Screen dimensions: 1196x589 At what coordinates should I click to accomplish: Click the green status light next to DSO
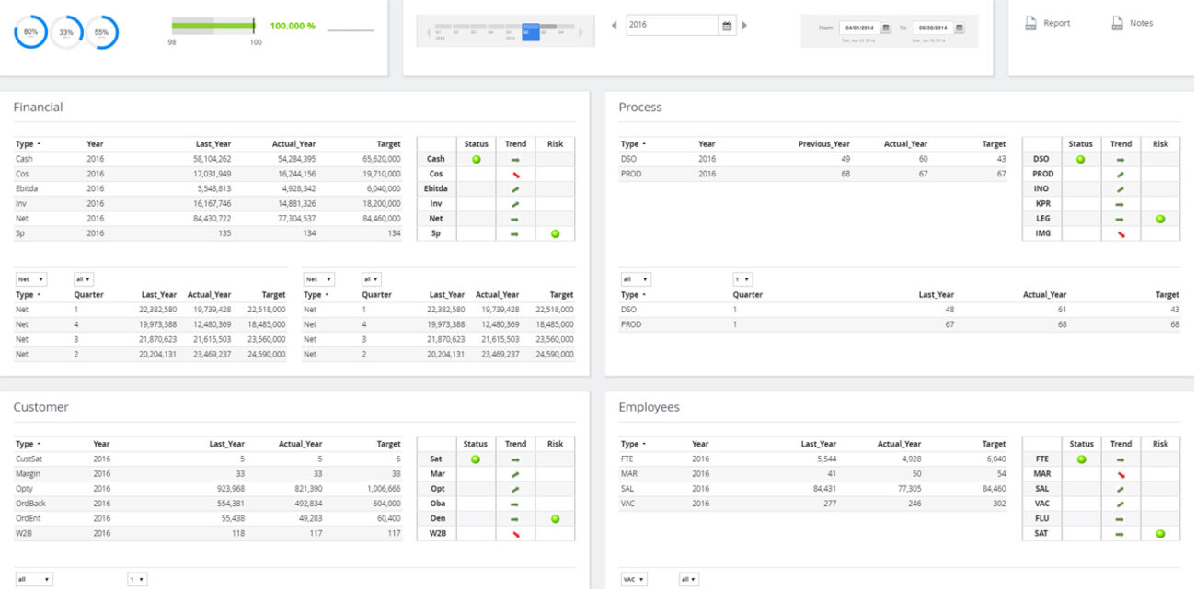pos(1080,158)
